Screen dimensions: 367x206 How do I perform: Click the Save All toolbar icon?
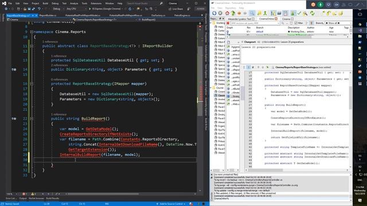tap(33, 9)
